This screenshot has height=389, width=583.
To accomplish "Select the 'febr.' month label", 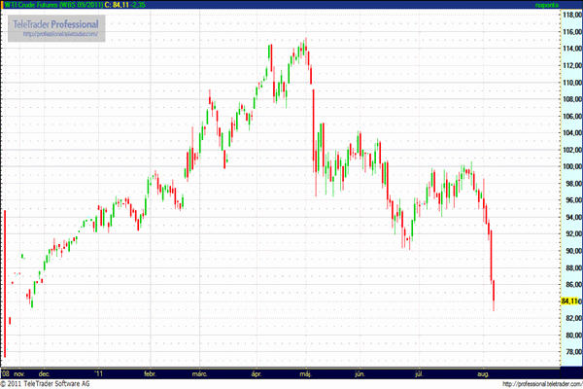I will point(151,372).
